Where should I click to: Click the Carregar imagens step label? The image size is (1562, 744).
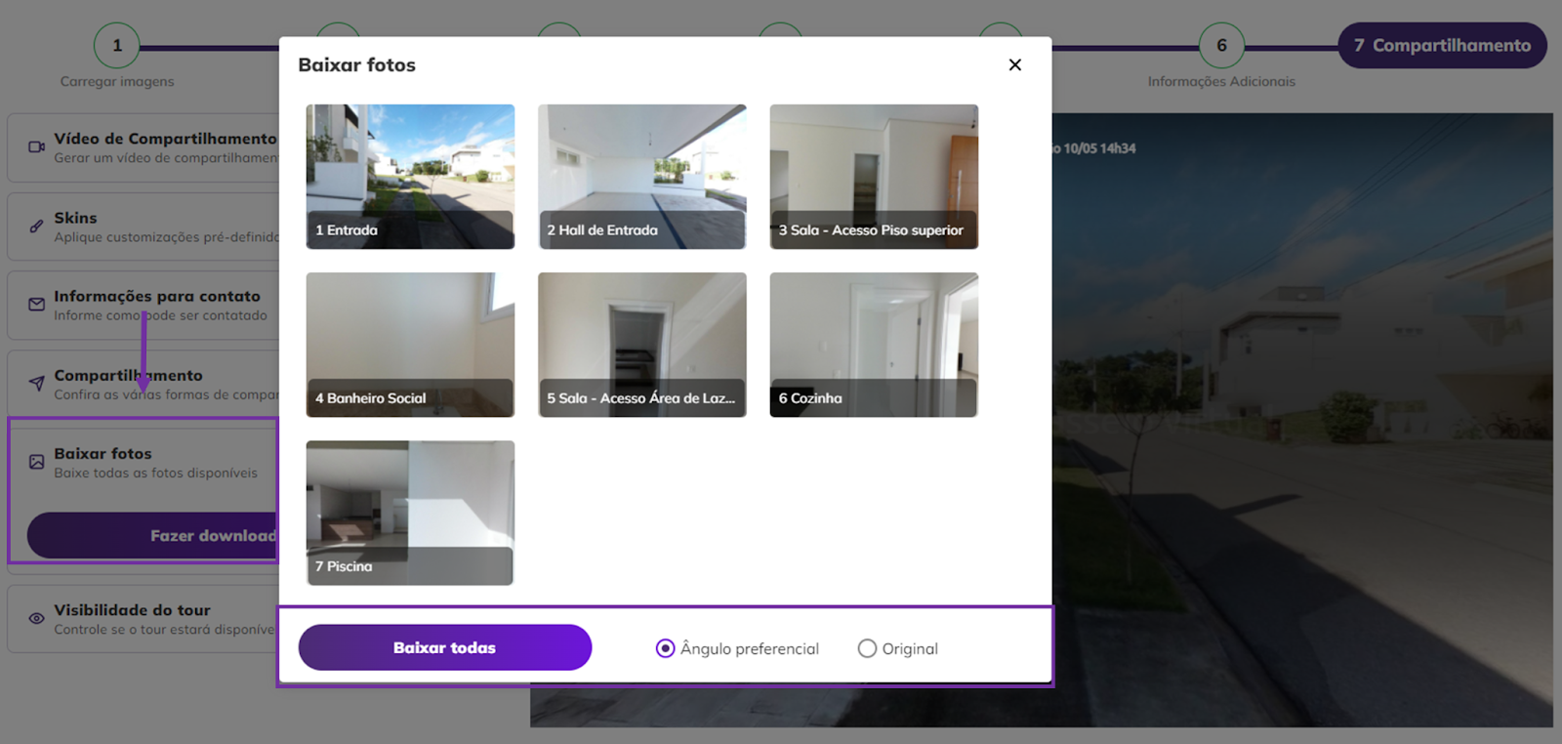point(117,81)
